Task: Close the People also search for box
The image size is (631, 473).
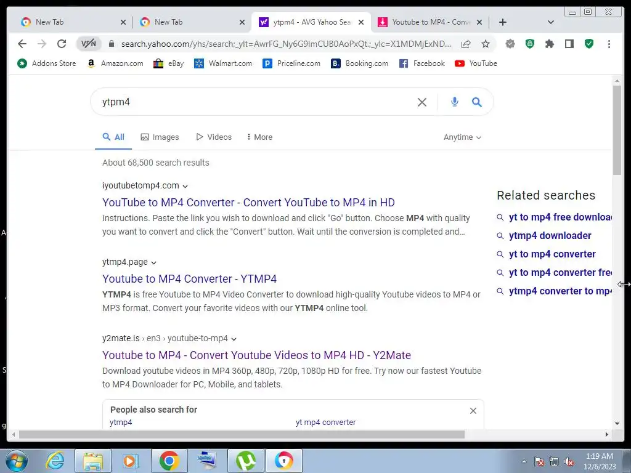Action: click(x=473, y=411)
